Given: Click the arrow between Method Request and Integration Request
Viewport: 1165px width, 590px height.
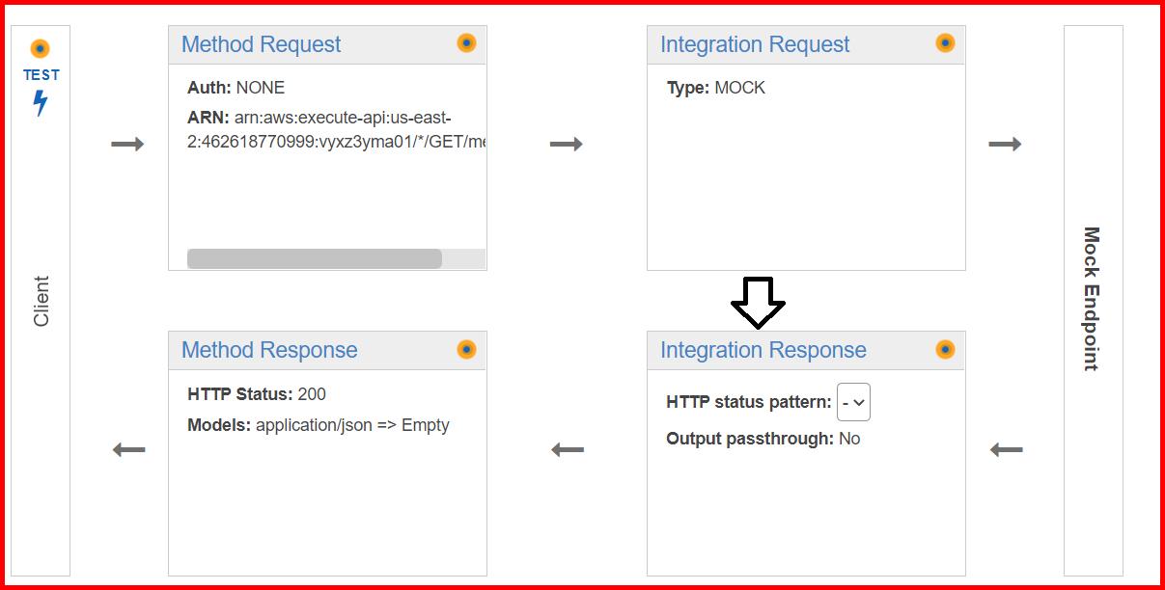Looking at the screenshot, I should pyautogui.click(x=566, y=143).
